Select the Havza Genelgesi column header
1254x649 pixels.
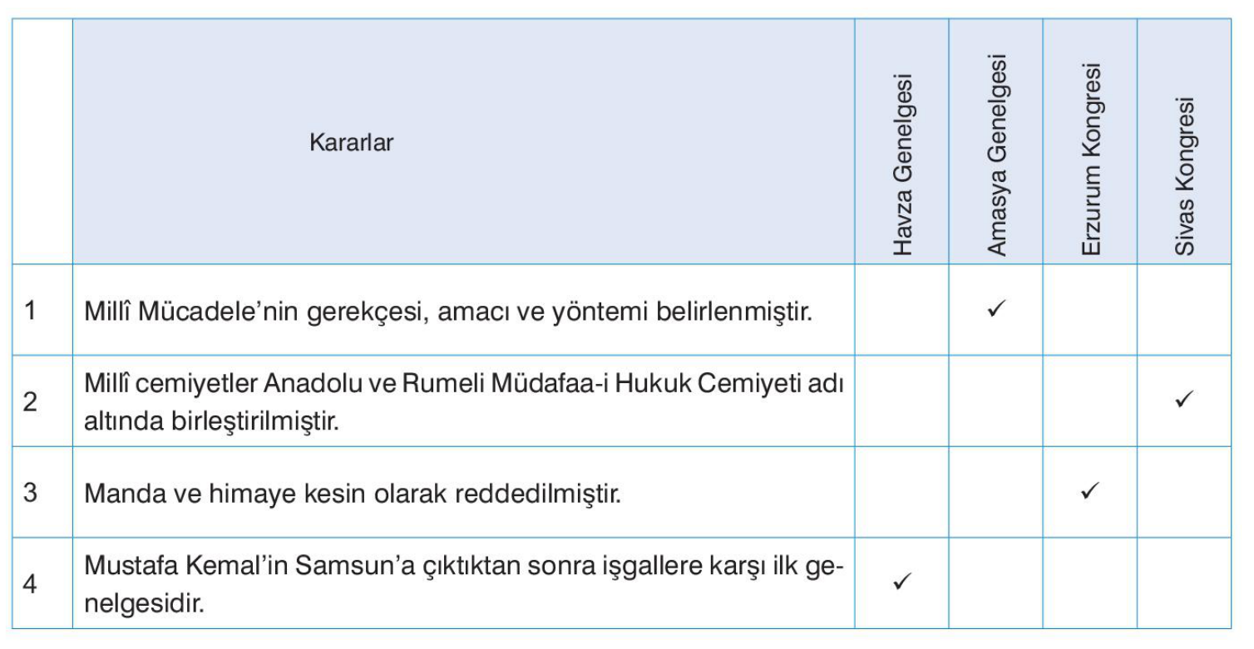[x=902, y=164]
